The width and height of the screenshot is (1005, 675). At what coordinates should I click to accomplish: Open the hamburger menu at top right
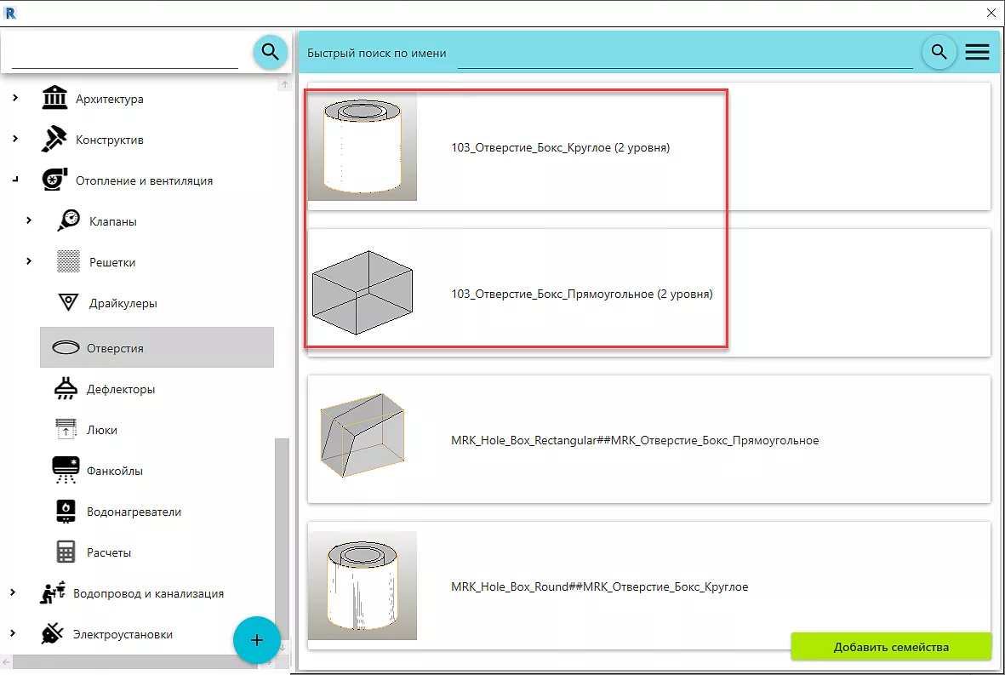(977, 52)
